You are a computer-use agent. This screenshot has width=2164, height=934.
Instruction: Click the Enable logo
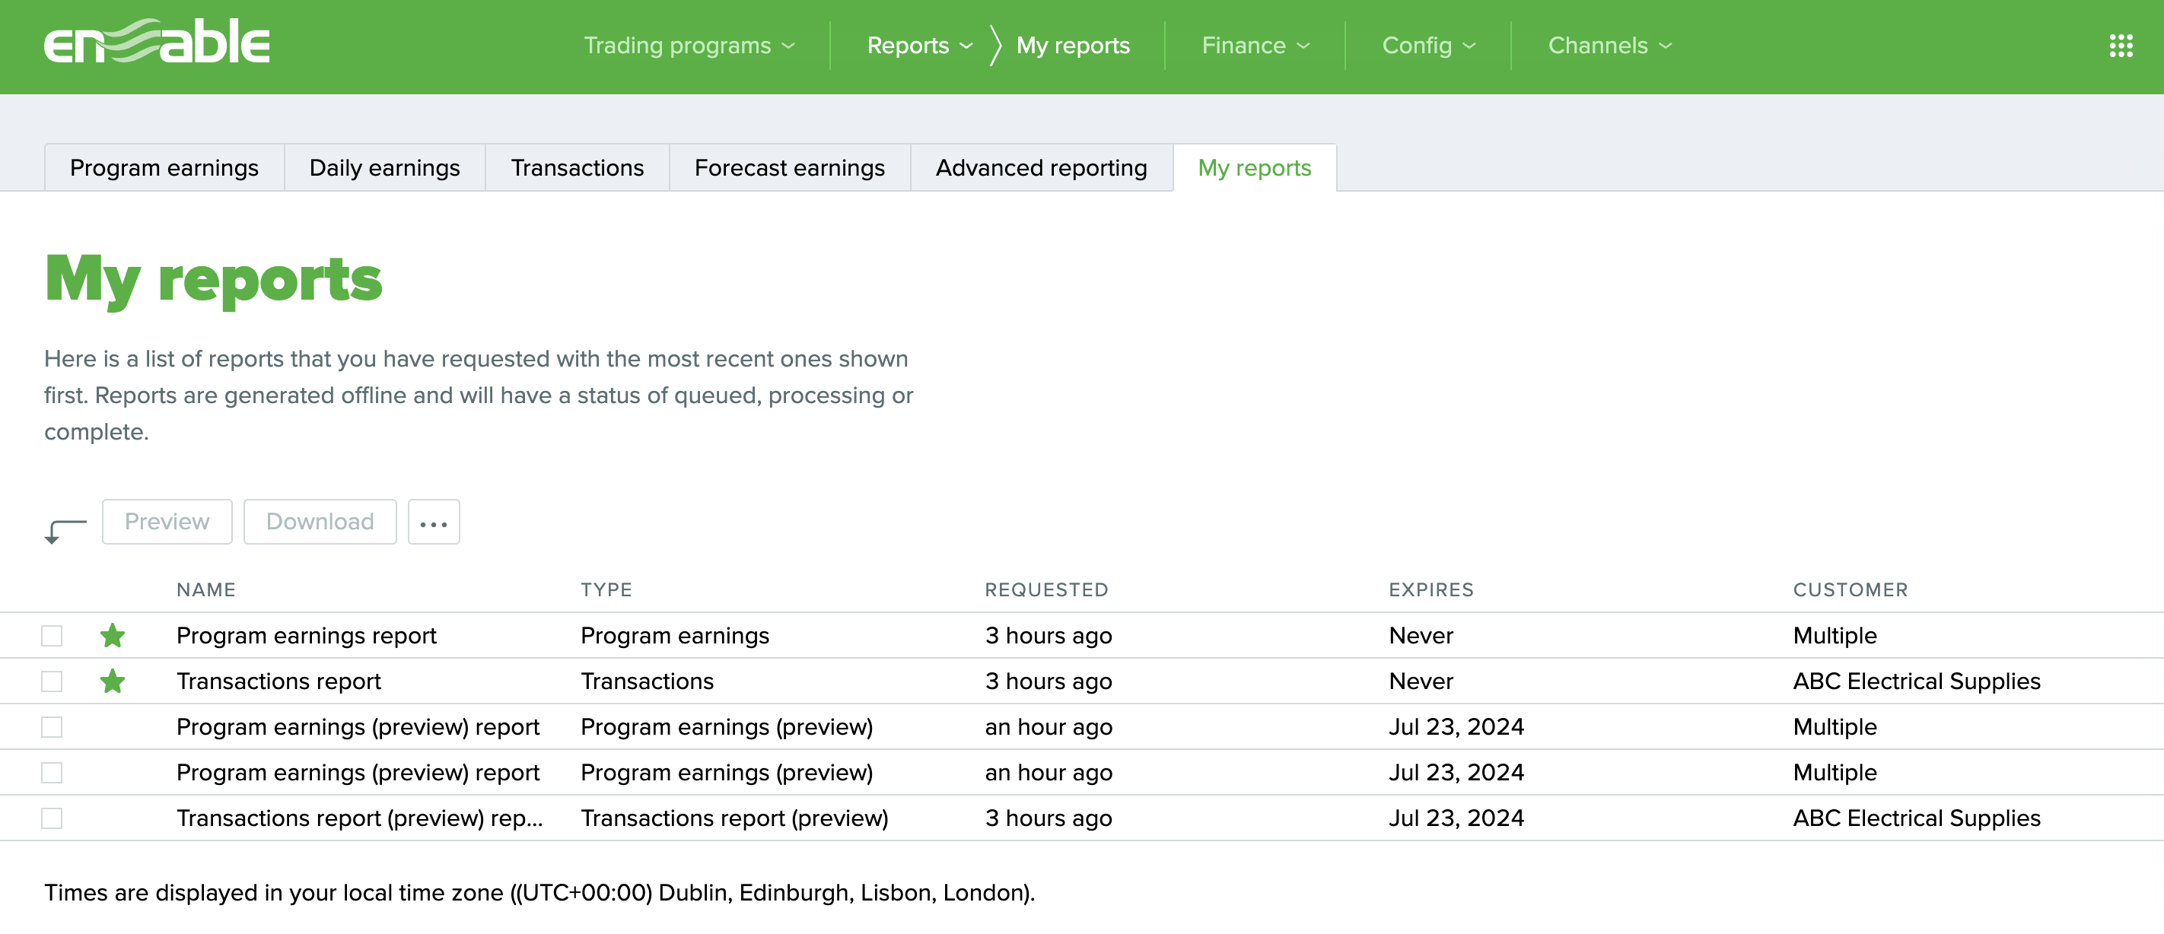coord(157,42)
